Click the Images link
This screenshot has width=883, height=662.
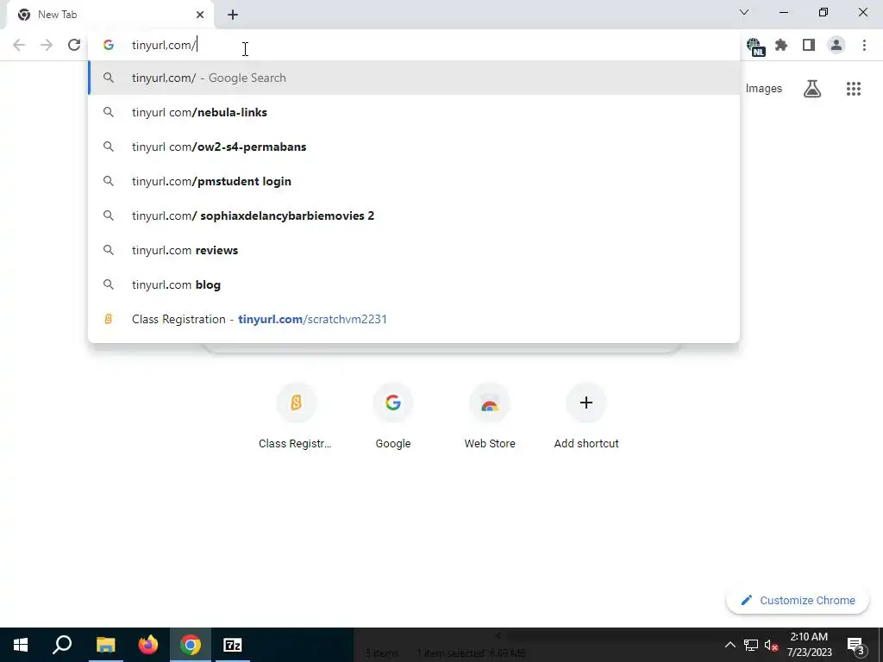point(764,89)
